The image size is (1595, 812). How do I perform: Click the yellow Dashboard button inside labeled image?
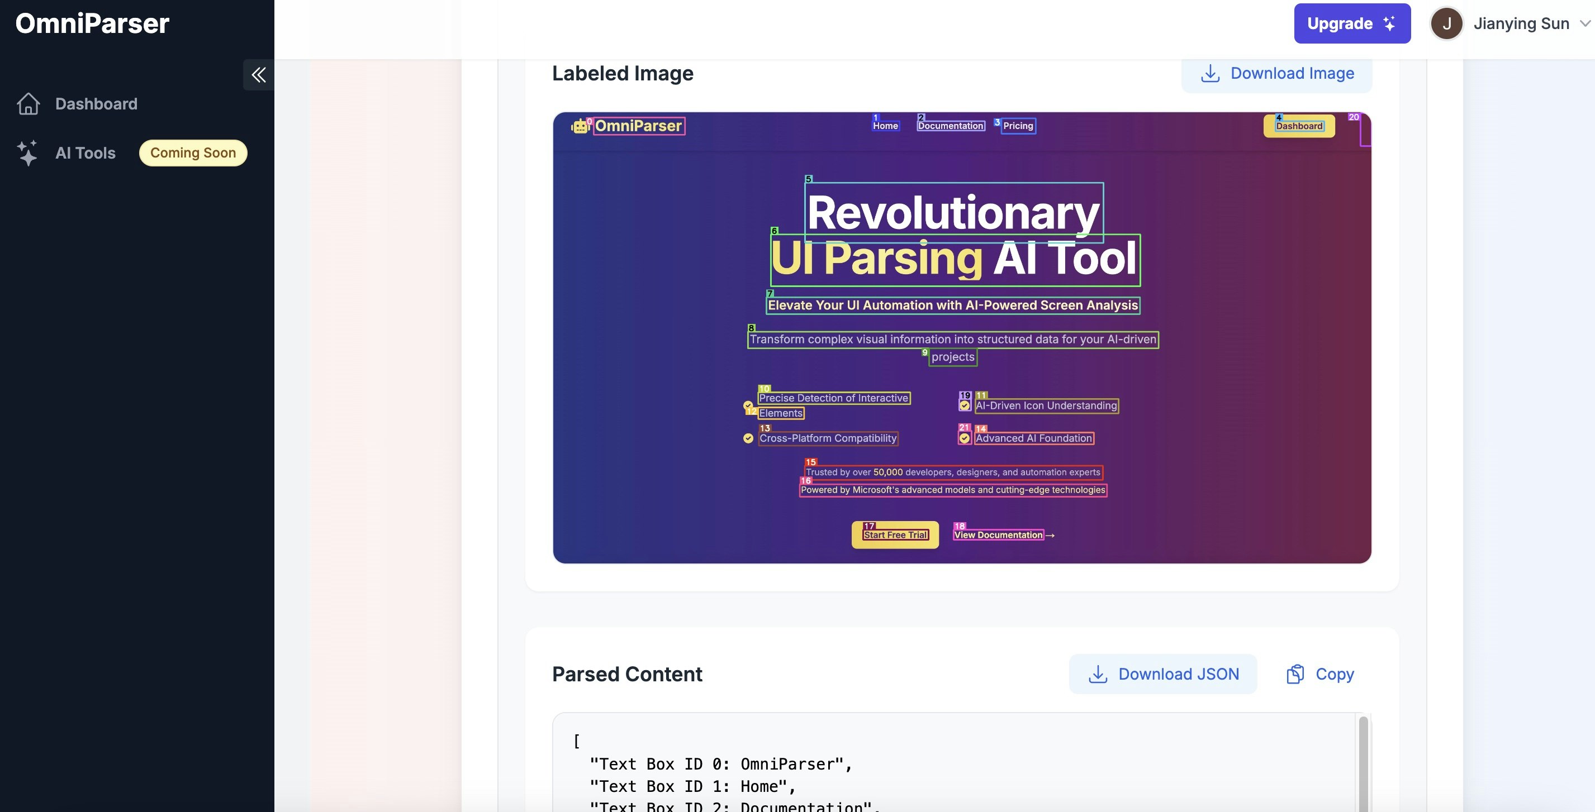[x=1299, y=126]
